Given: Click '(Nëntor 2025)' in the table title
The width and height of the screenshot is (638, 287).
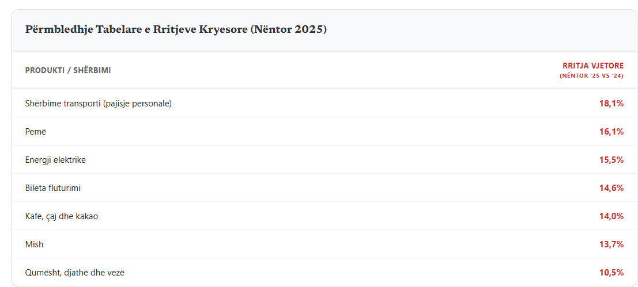Looking at the screenshot, I should coord(288,29).
